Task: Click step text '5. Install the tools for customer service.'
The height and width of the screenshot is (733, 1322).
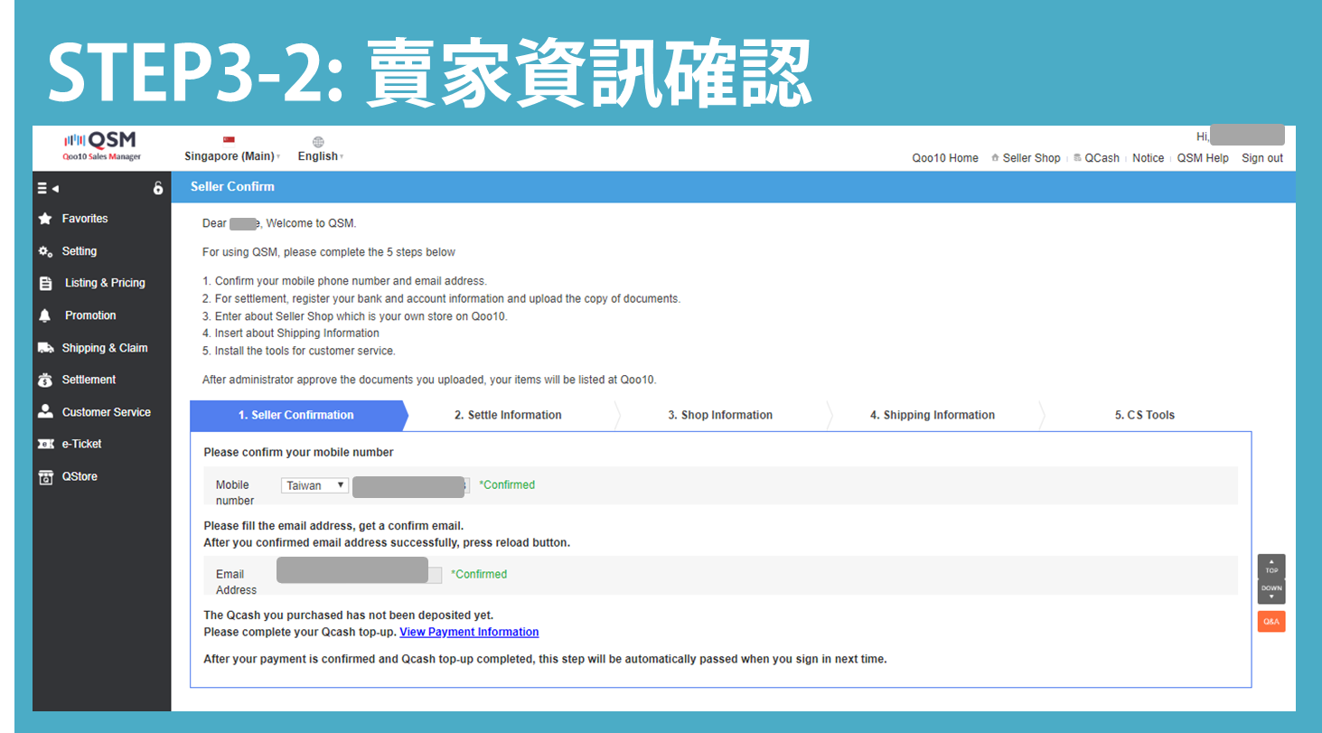Action: [299, 351]
